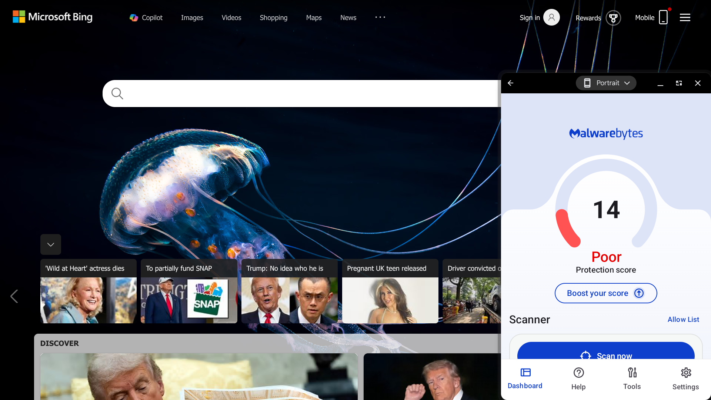Expand the Malwarebytes panel to full screen
The width and height of the screenshot is (711, 400).
point(679,83)
